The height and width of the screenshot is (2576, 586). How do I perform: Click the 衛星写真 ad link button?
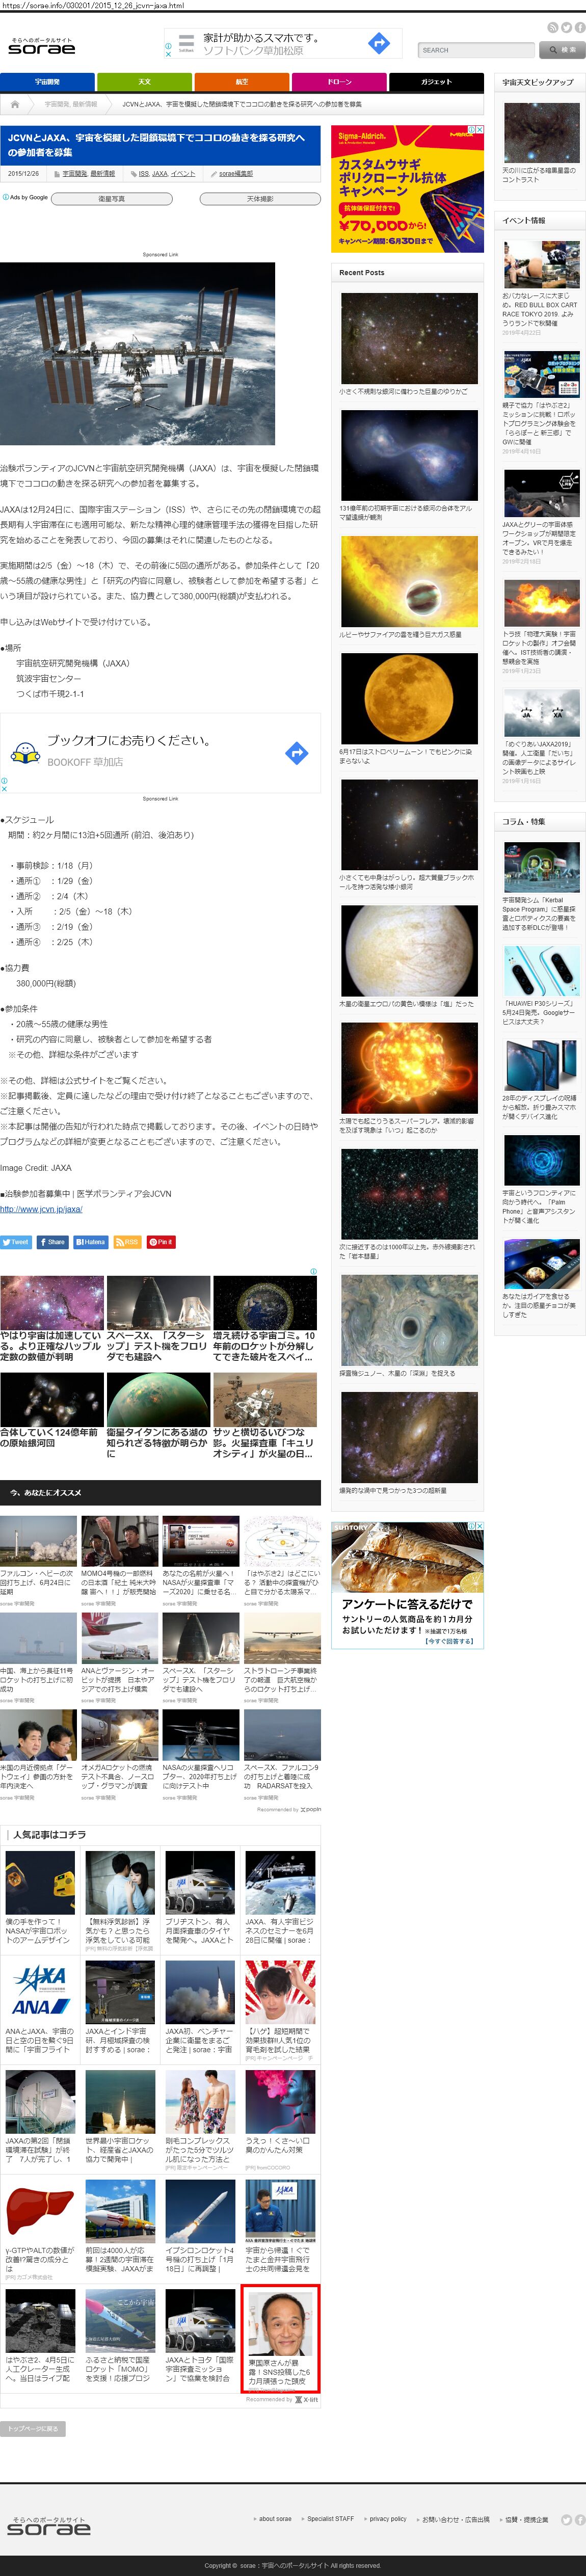point(111,199)
